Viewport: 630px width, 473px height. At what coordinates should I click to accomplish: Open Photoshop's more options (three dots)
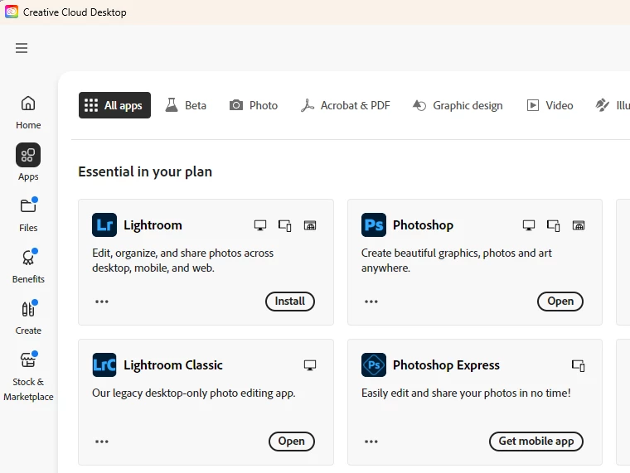click(371, 302)
